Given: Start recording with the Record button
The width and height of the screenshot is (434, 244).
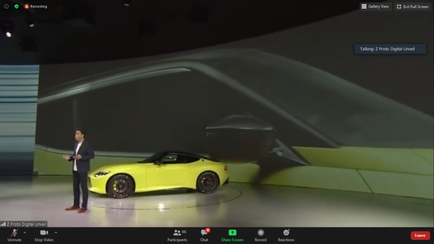Looking at the screenshot, I should (x=260, y=235).
